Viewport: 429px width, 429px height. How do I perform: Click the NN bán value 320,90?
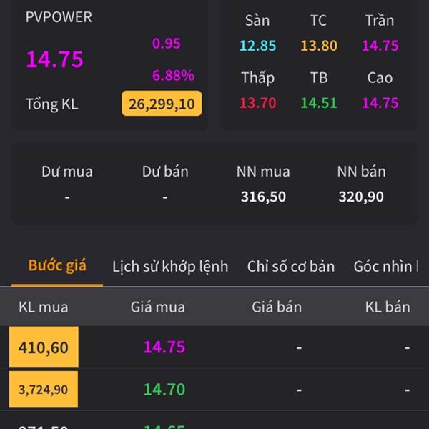click(x=361, y=197)
